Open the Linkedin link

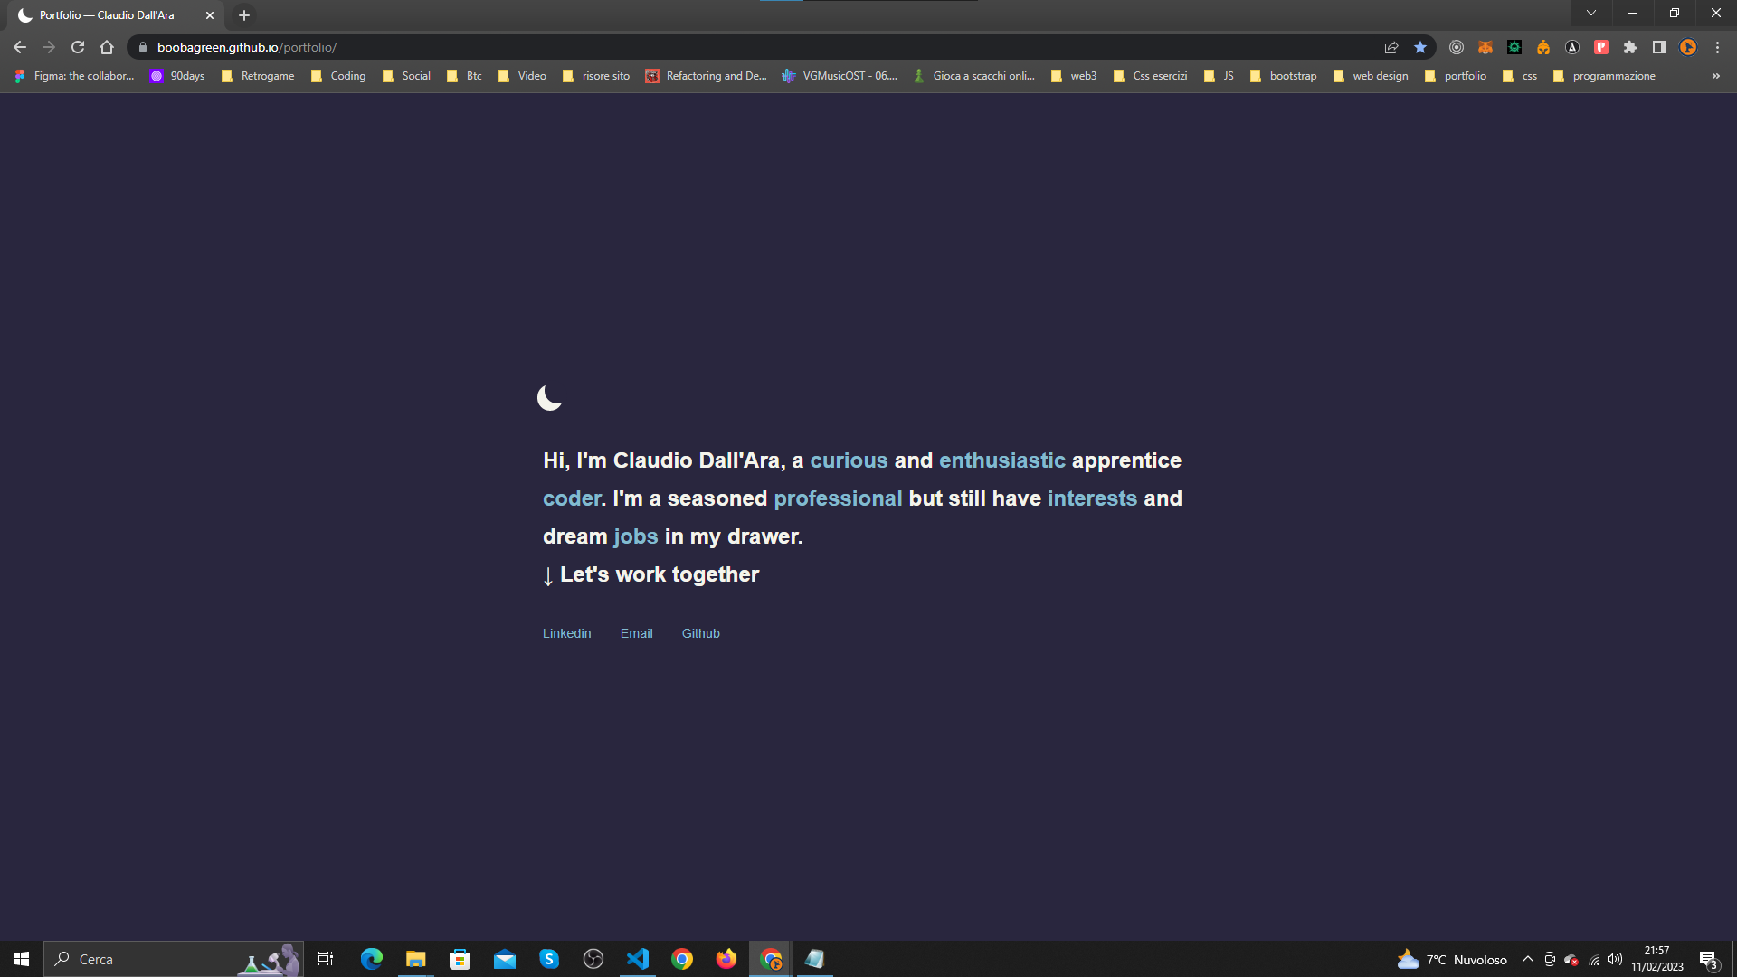point(566,633)
